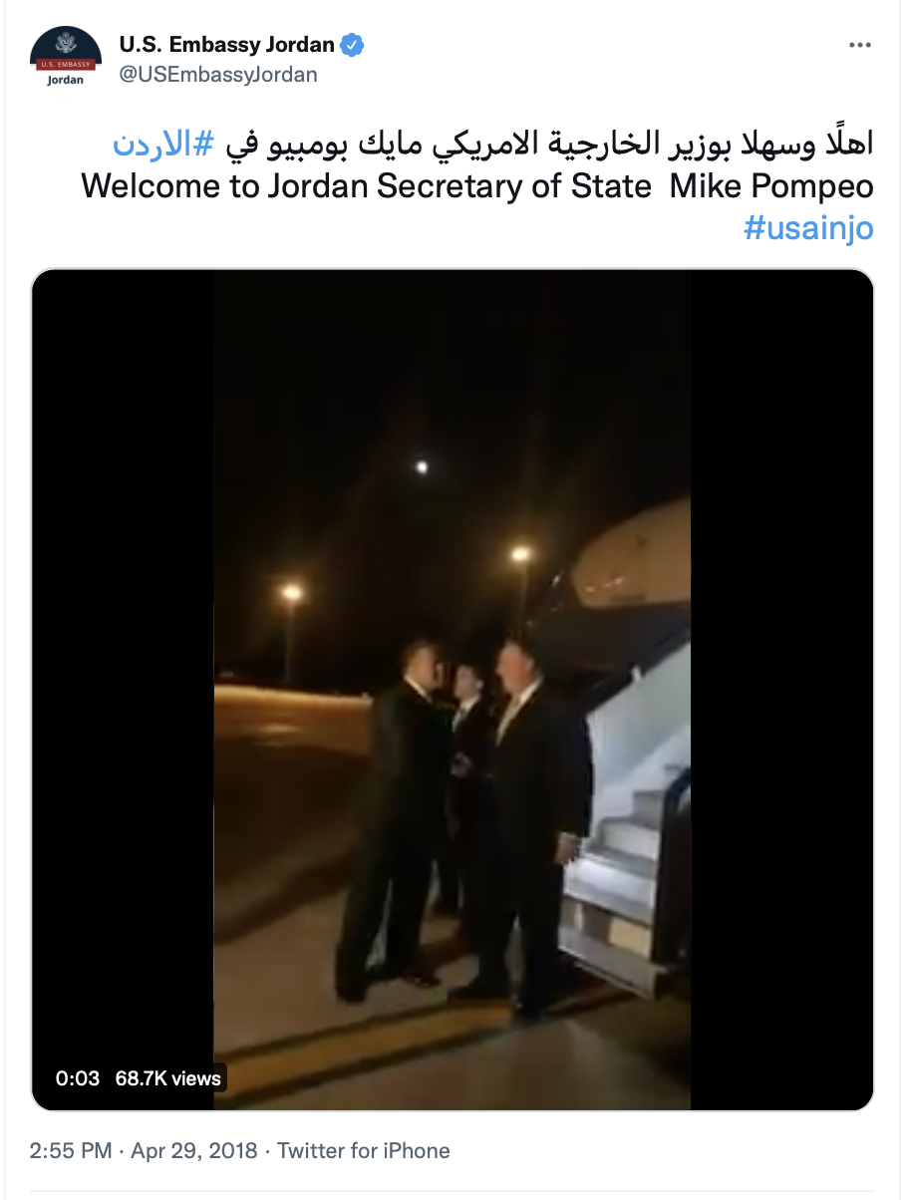
Task: Open the 2:55 PM tweet timestamp
Action: tap(71, 1151)
